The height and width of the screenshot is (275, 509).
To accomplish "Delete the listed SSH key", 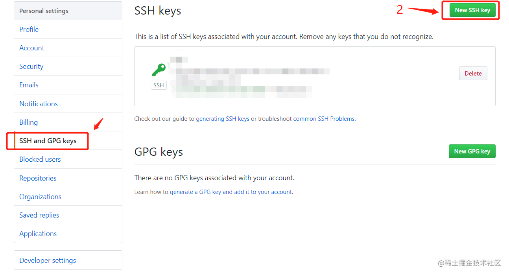I will point(473,74).
